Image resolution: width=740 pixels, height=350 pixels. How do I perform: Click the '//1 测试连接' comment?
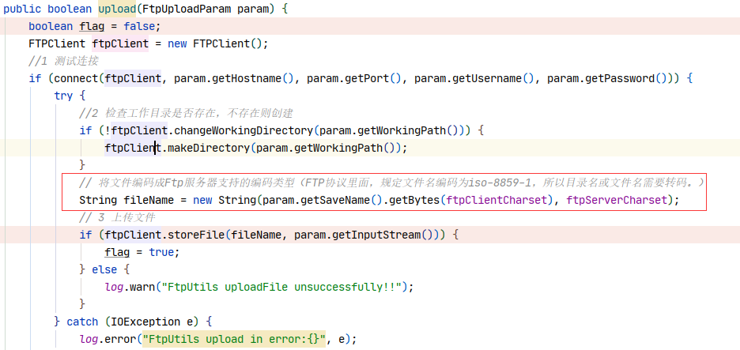[63, 62]
